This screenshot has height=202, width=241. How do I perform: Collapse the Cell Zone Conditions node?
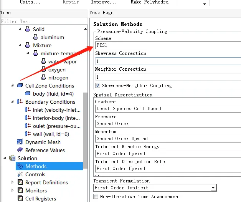[x=12, y=85]
